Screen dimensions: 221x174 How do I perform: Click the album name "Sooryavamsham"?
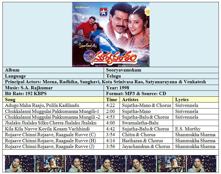click(x=124, y=70)
